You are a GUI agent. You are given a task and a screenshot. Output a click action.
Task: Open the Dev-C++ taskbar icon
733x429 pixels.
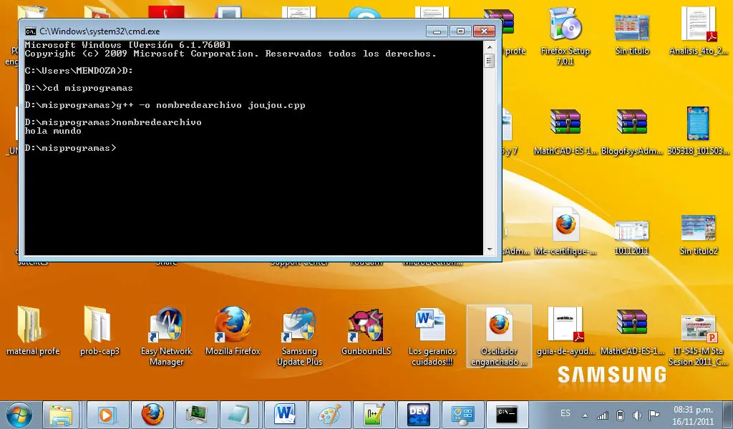418,415
